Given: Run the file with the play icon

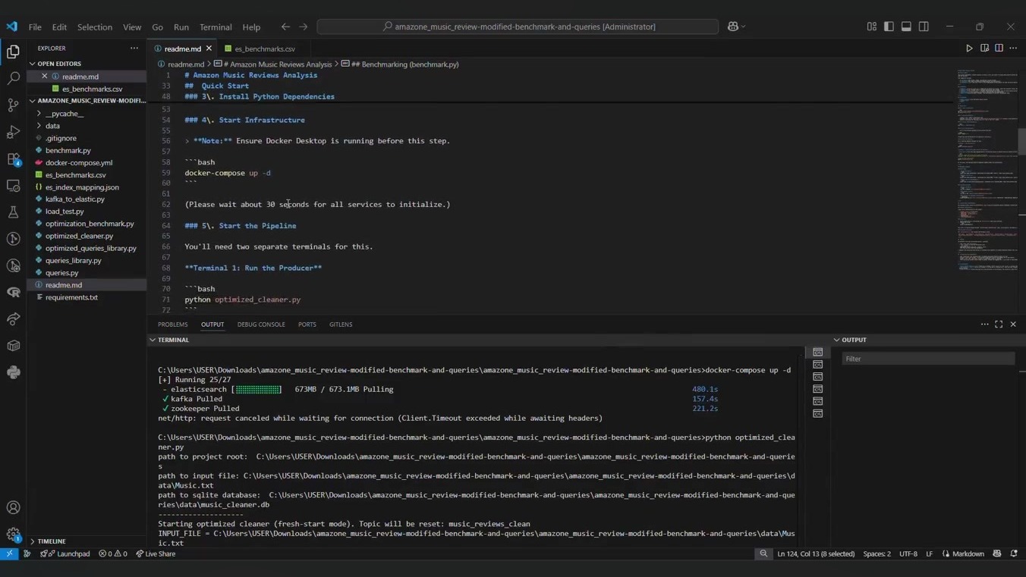Looking at the screenshot, I should coord(969,49).
